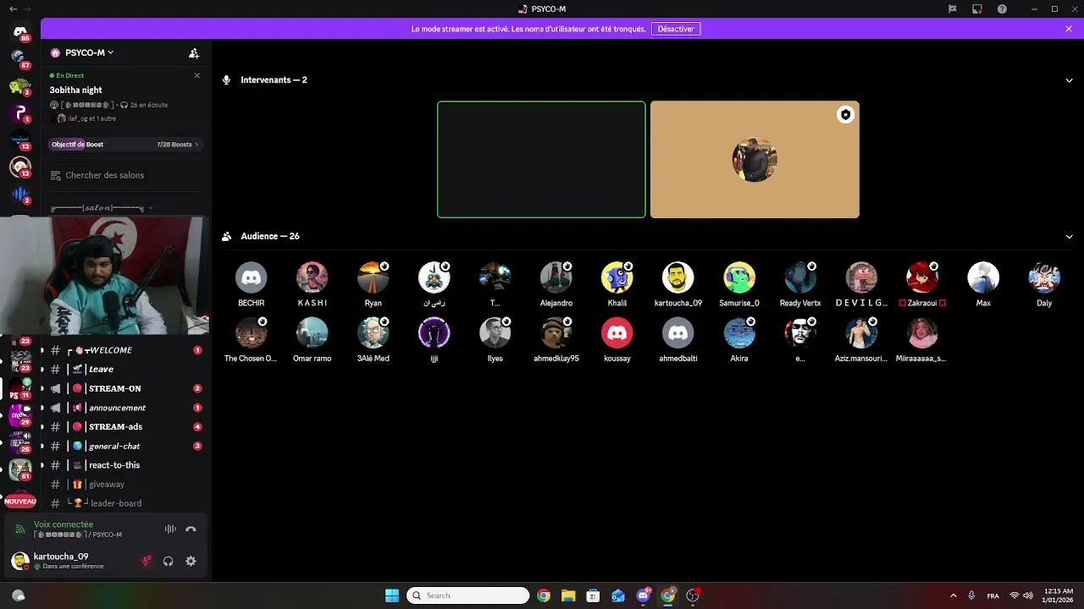Click Désactiver streamer mode button
Screen dimensions: 1084x609
[676, 29]
